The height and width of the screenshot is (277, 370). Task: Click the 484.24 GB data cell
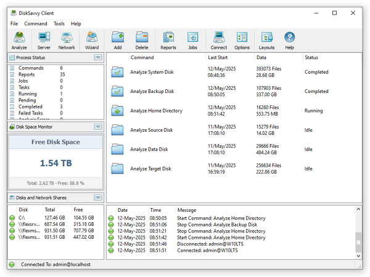266,153
